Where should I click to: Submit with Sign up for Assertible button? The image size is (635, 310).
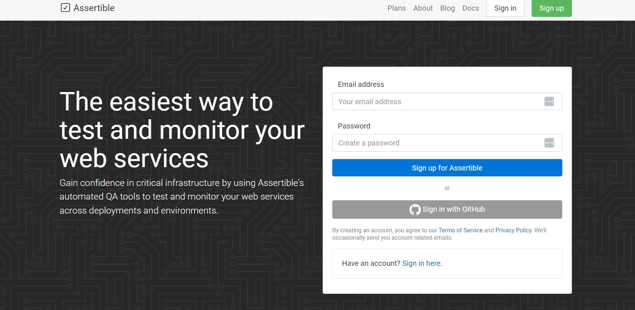(x=447, y=168)
